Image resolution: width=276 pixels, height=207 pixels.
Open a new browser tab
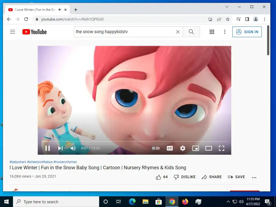pyautogui.click(x=76, y=10)
